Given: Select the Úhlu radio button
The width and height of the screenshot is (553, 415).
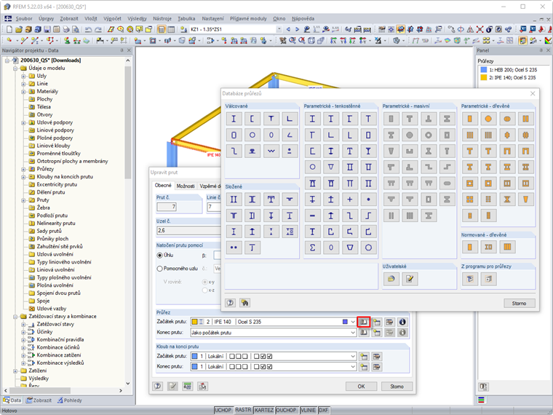Looking at the screenshot, I should [x=160, y=255].
